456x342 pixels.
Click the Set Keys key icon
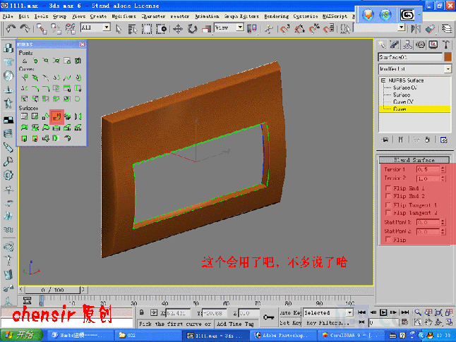tap(269, 317)
